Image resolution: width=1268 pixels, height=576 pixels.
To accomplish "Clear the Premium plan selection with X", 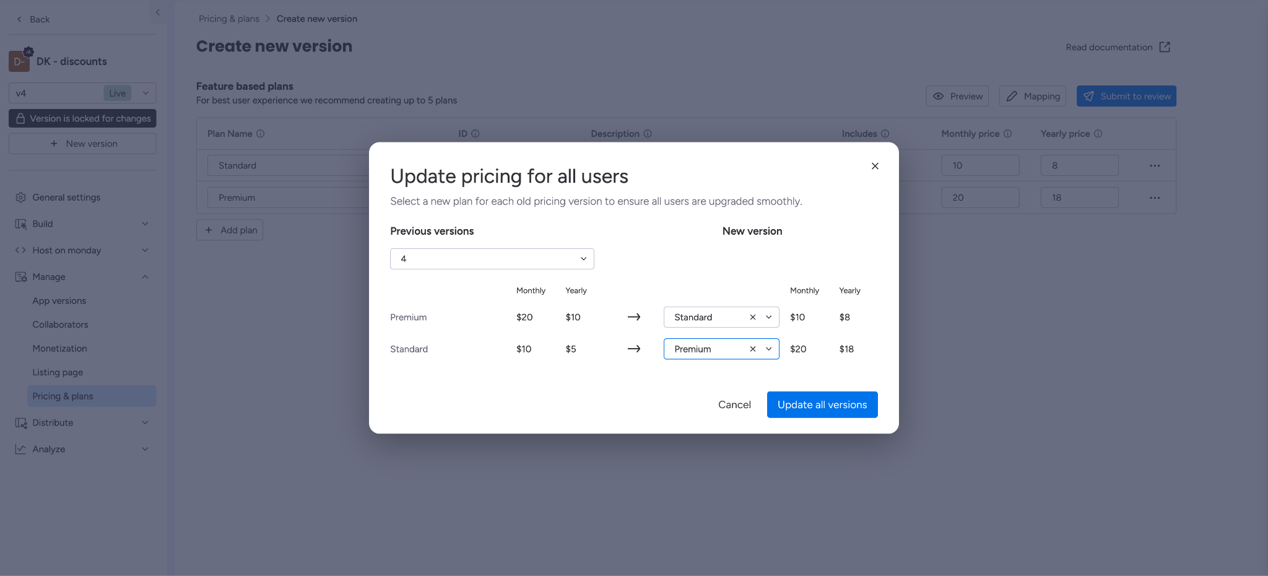I will (753, 349).
